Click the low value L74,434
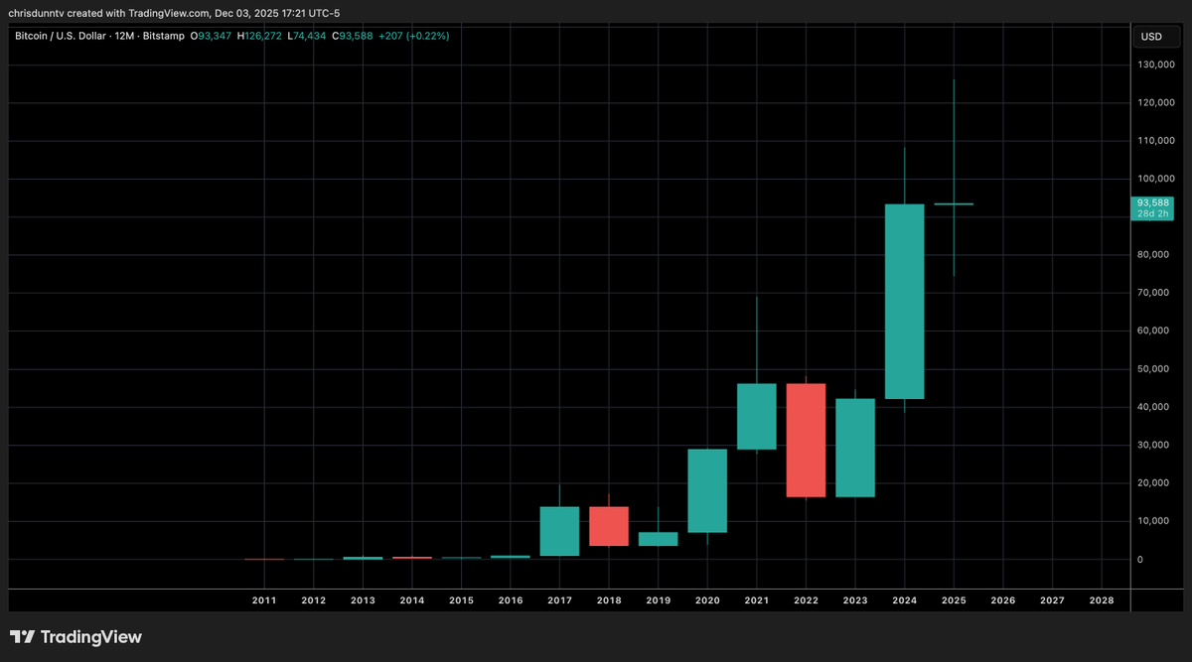The image size is (1192, 662). click(306, 36)
